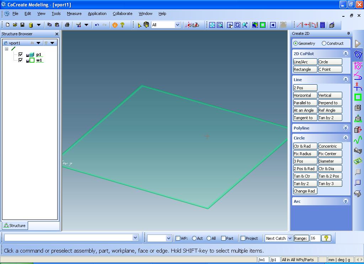Open the Edit menu
Screen dimensions: 364x264
[x=28, y=14]
